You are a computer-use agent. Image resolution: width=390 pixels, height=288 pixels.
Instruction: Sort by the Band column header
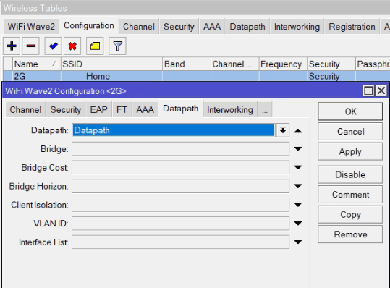pos(187,64)
